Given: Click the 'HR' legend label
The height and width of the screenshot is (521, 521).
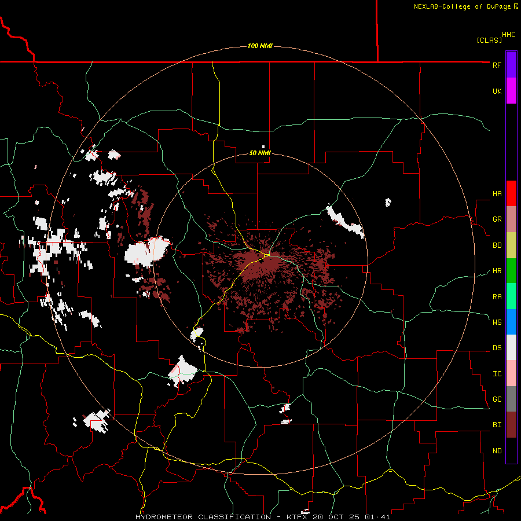Looking at the screenshot, I should (x=497, y=271).
